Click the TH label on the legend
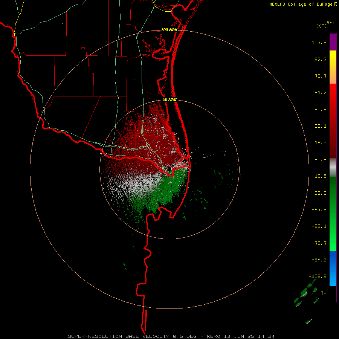 click(x=324, y=293)
